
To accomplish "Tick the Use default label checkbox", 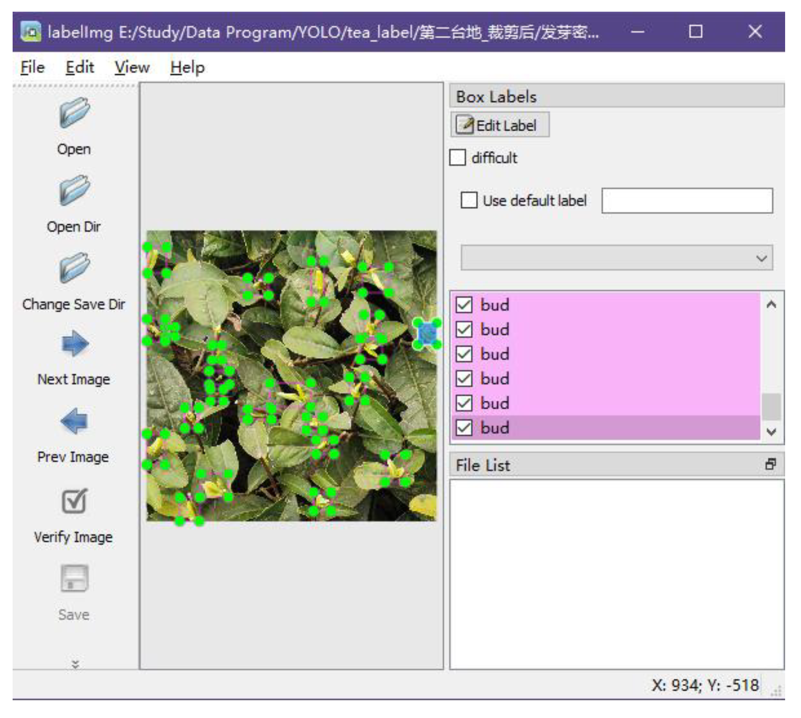I will pos(469,200).
